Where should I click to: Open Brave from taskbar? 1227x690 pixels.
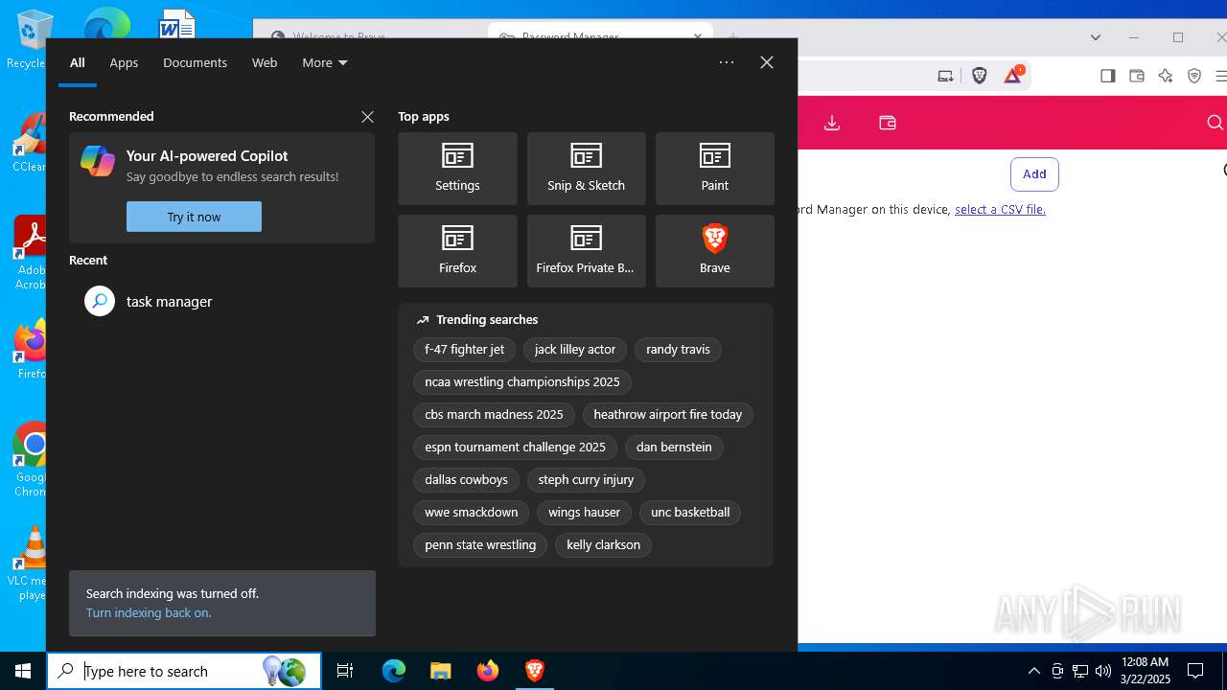point(535,671)
